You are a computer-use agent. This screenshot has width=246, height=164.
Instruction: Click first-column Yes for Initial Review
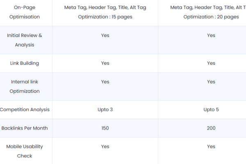coord(105,35)
